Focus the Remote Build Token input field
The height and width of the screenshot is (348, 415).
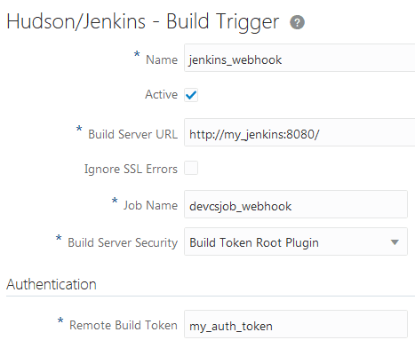pos(296,324)
